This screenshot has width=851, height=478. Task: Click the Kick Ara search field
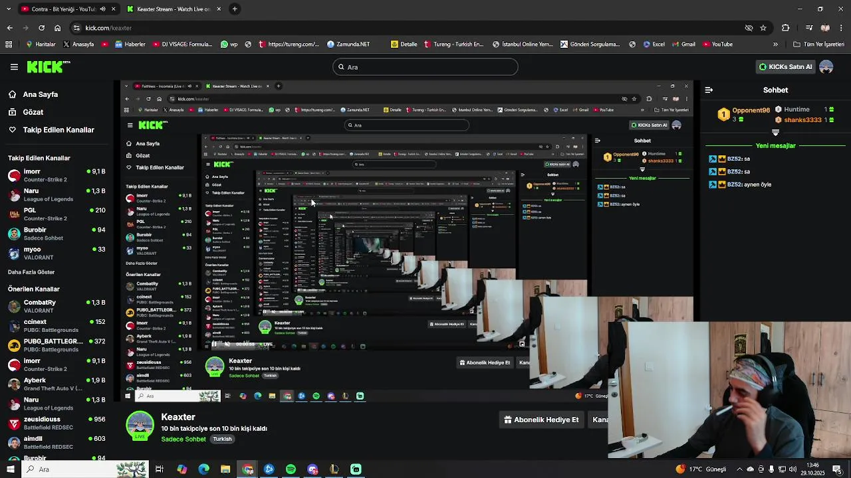tap(425, 67)
